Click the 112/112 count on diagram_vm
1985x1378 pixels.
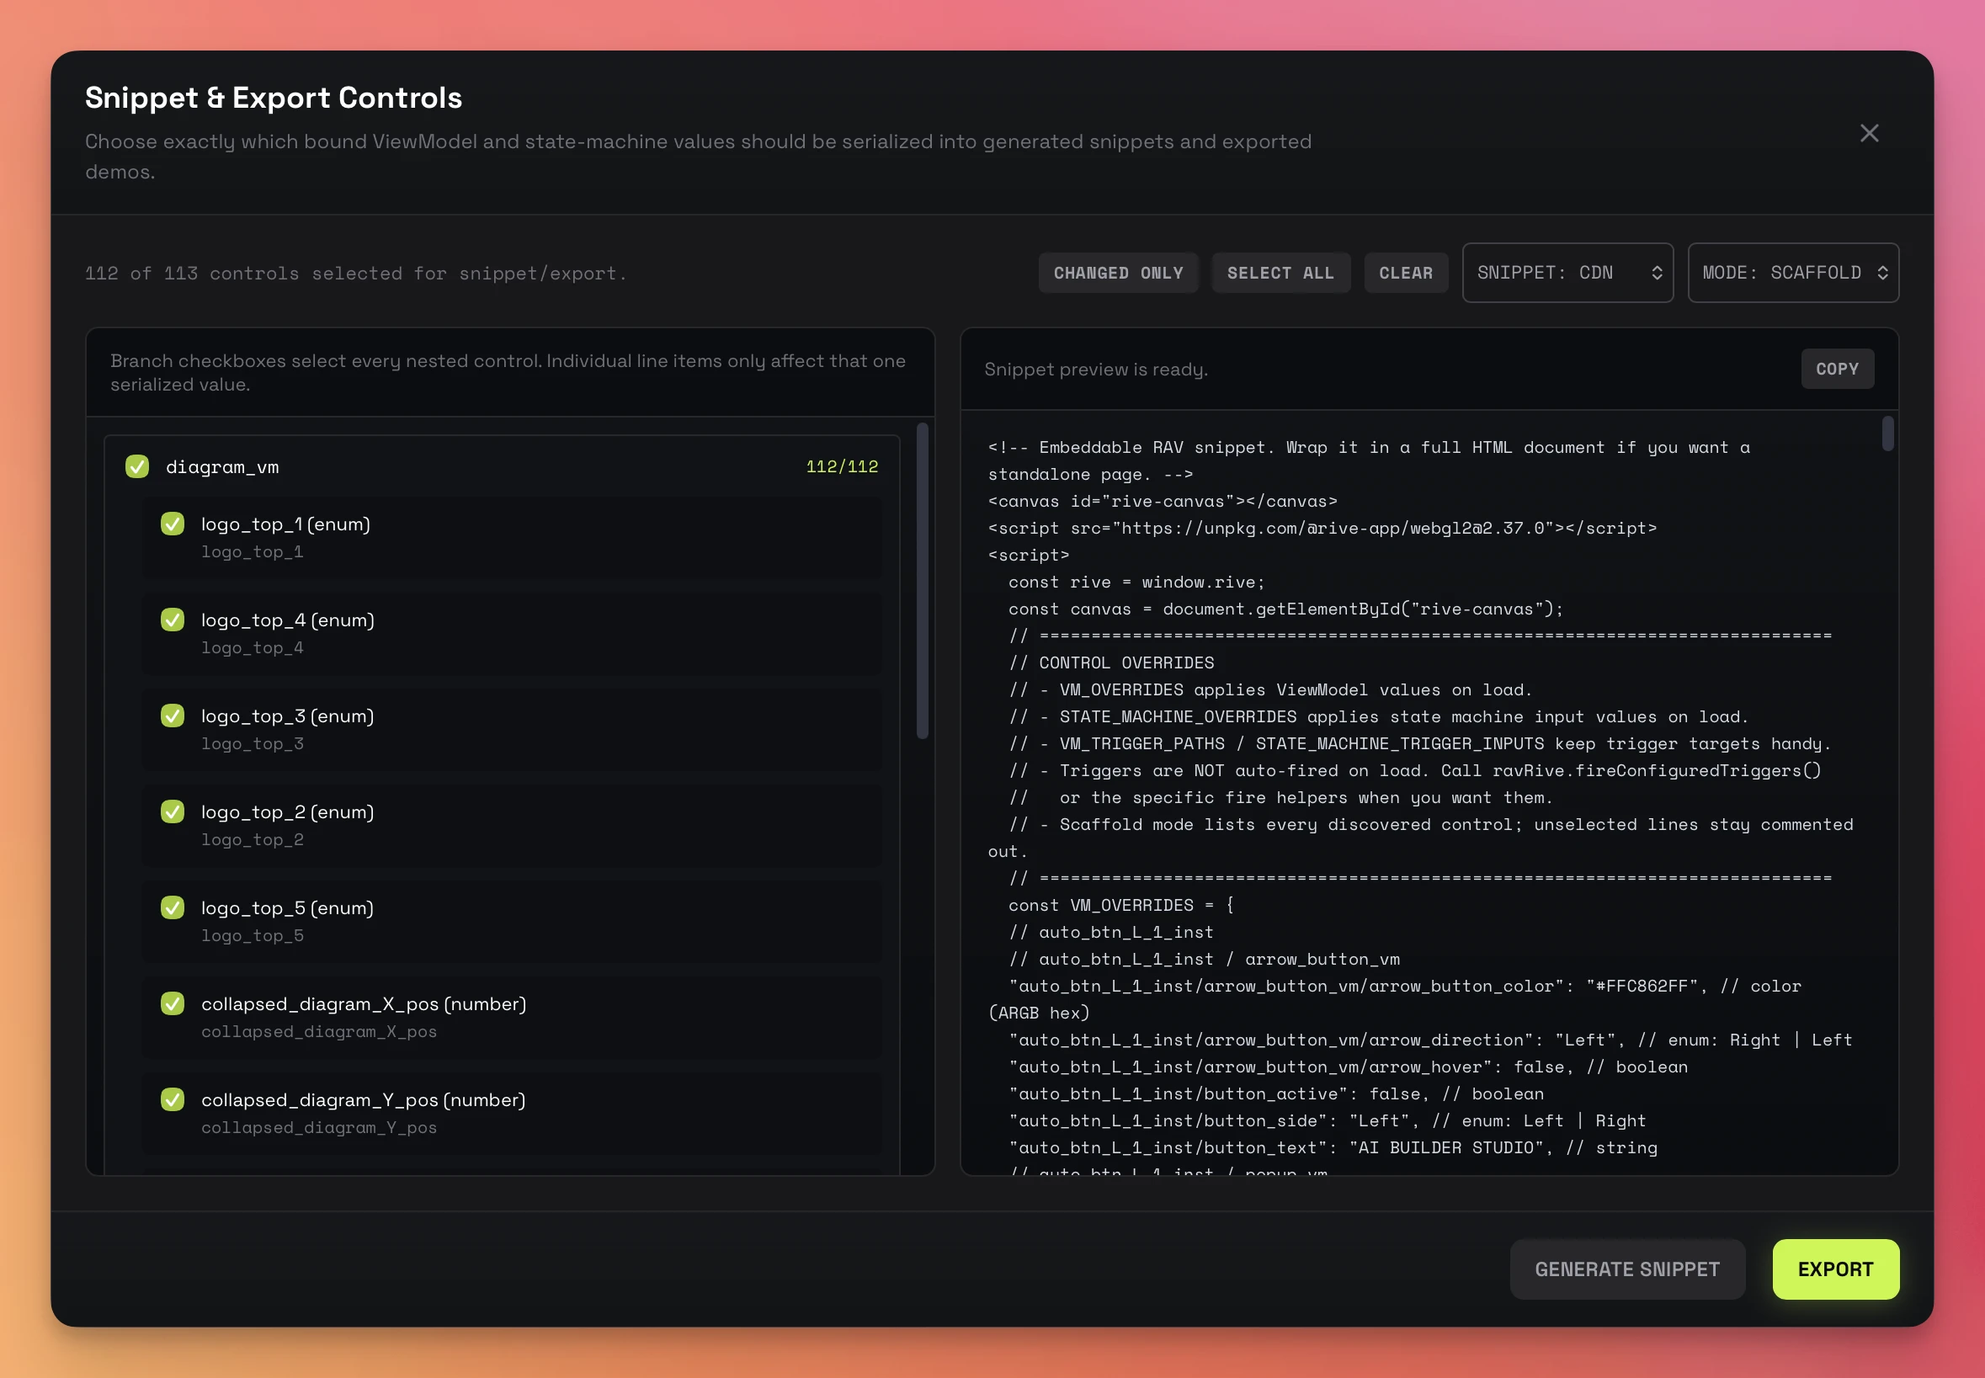[x=842, y=466]
